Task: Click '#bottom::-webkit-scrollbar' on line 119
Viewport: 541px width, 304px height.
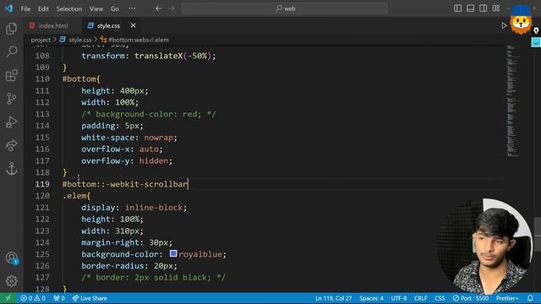Action: click(125, 184)
